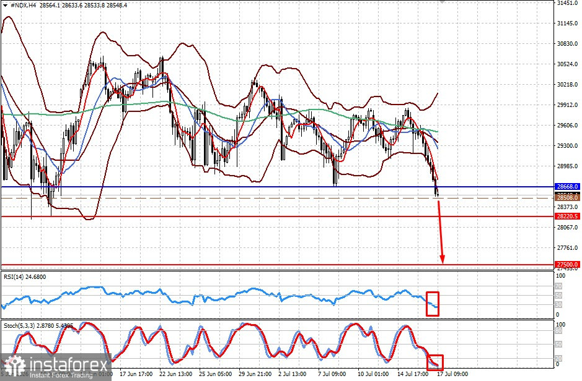Select the dashed horizontal line at 28508
This screenshot has height=381, width=582.
coord(278,198)
